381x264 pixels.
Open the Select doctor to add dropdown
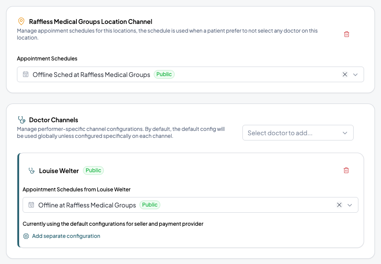[298, 133]
